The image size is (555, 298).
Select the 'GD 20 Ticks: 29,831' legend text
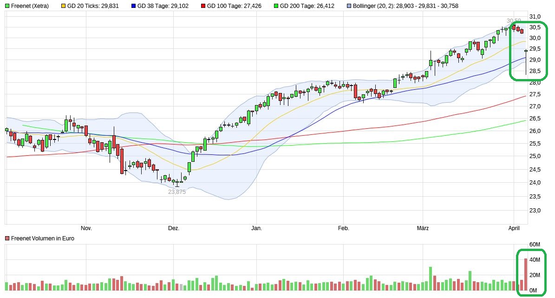93,6
